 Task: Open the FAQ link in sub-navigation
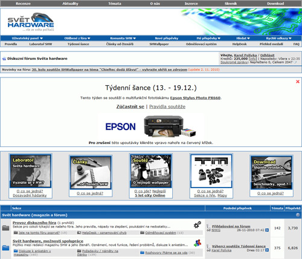tap(297, 44)
